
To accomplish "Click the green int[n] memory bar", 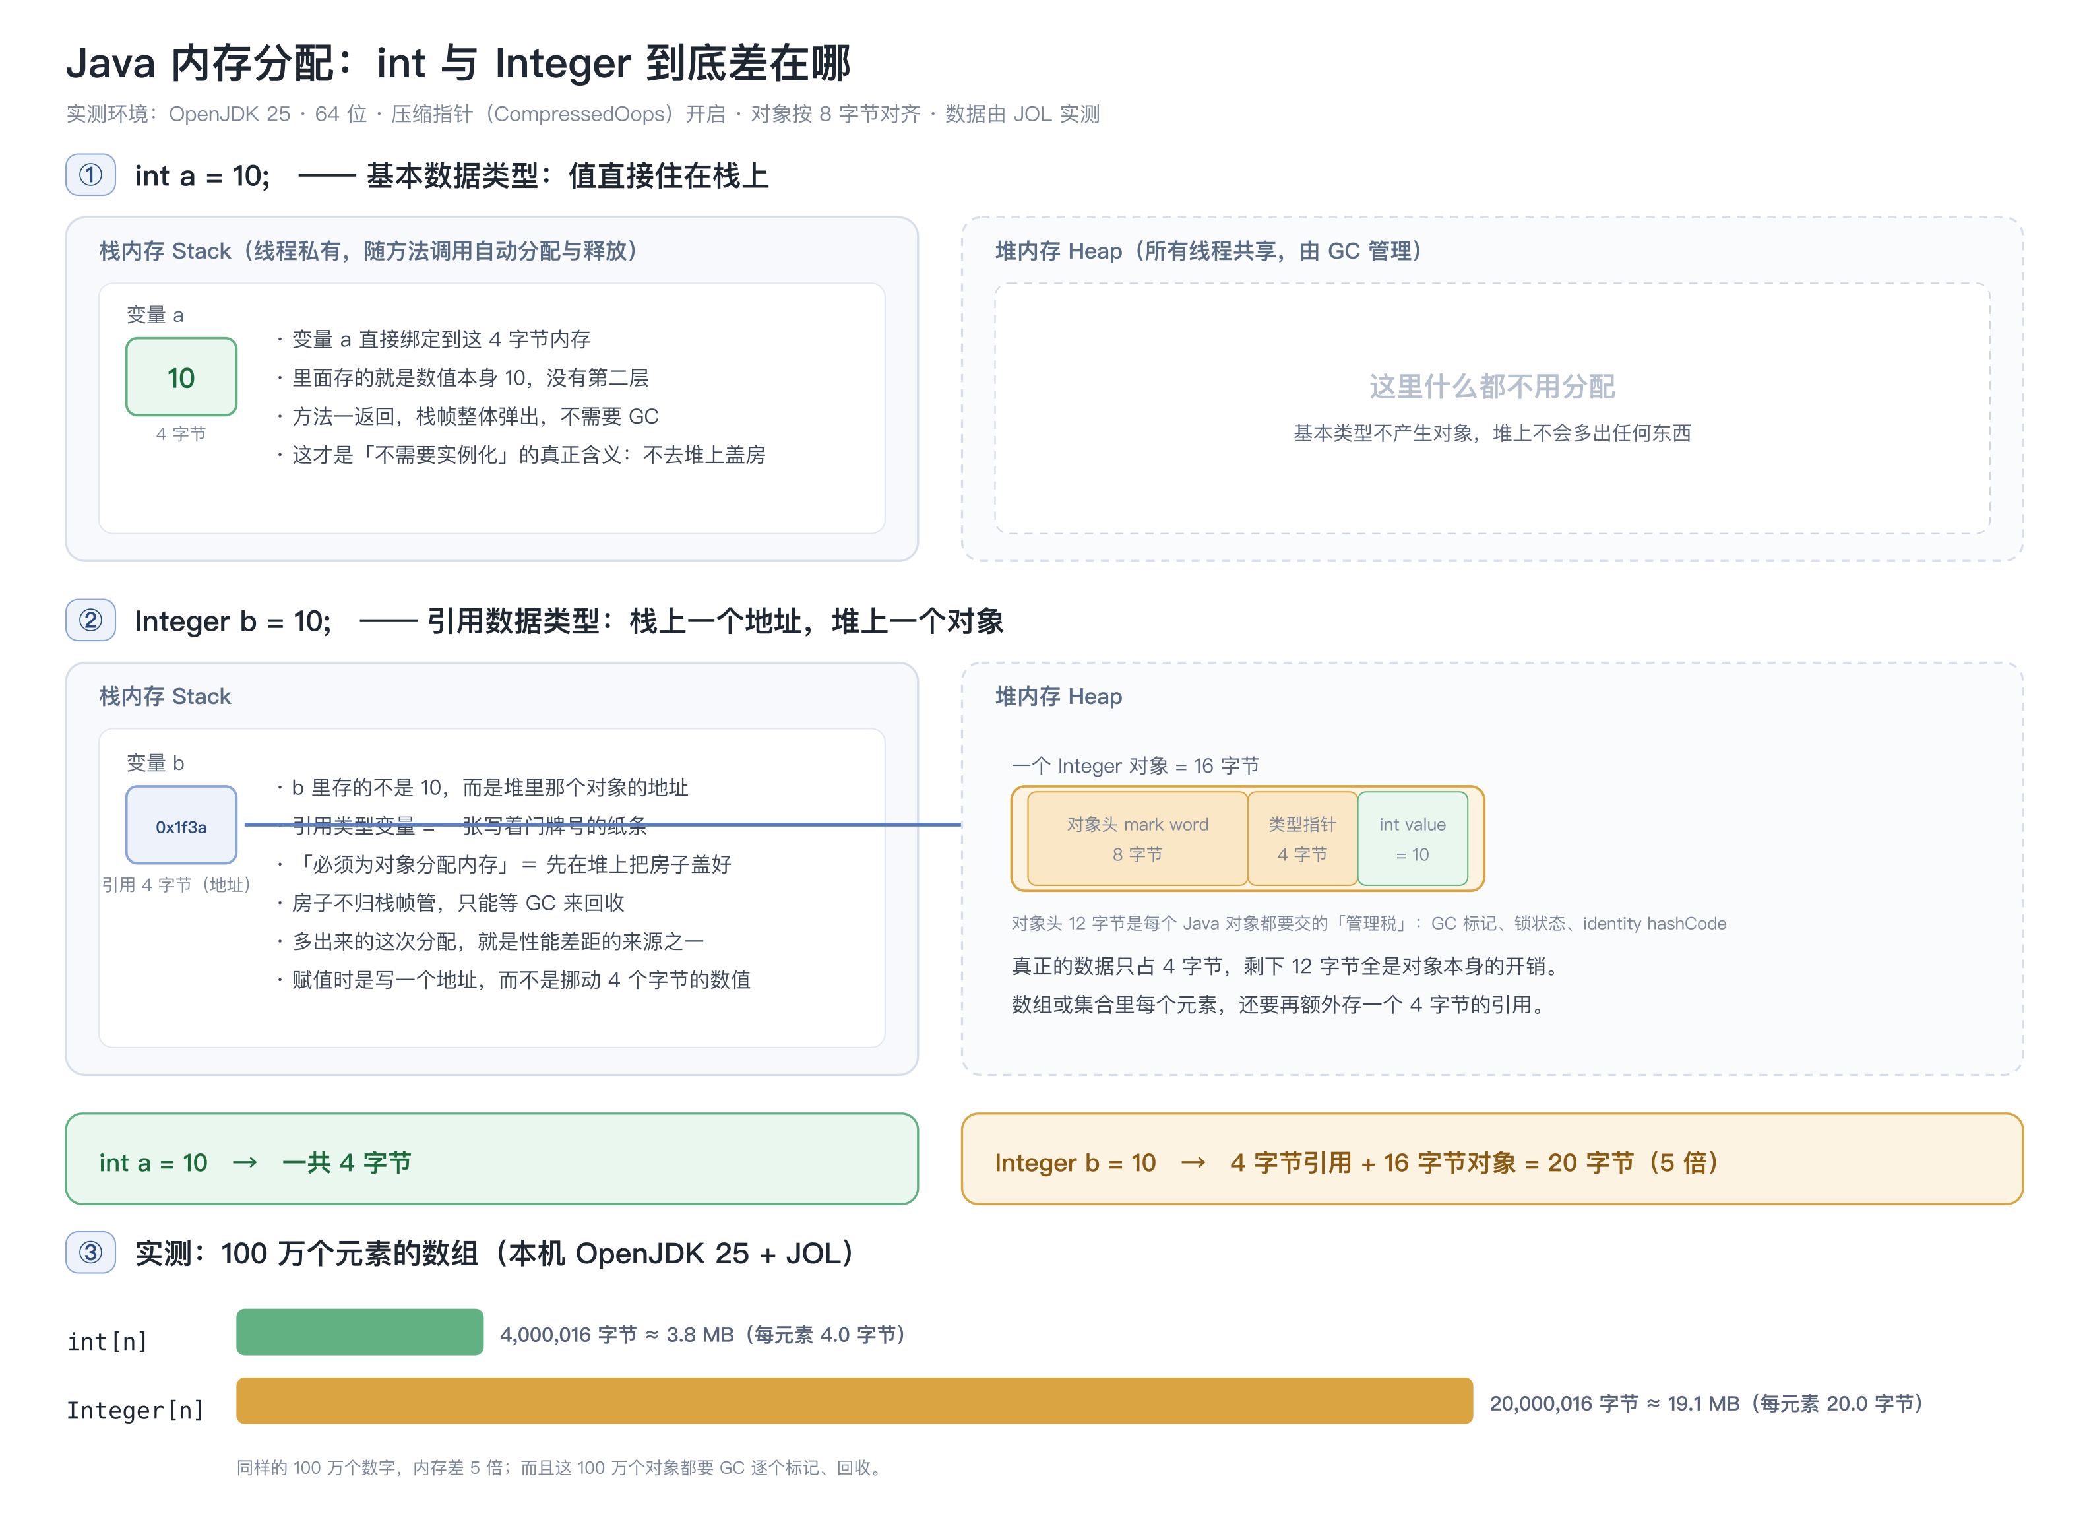I will tap(359, 1332).
